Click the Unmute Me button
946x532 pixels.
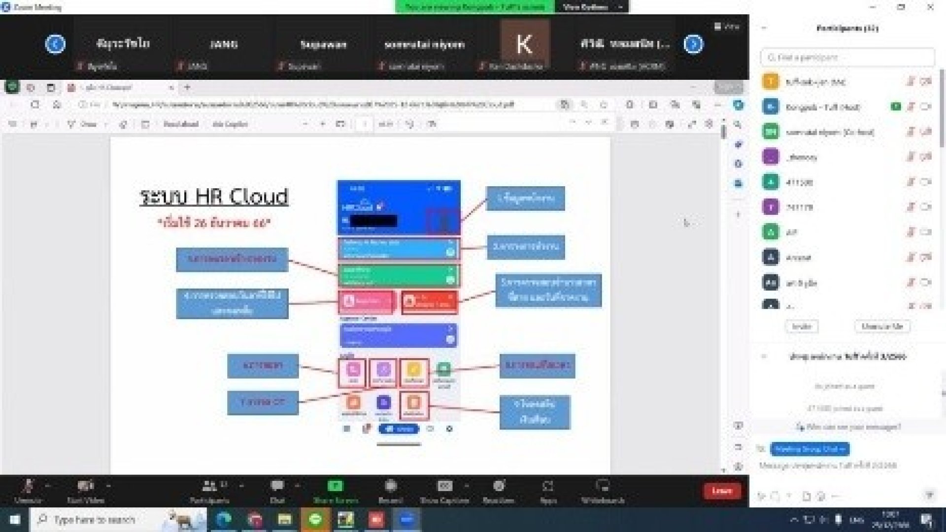coord(882,326)
